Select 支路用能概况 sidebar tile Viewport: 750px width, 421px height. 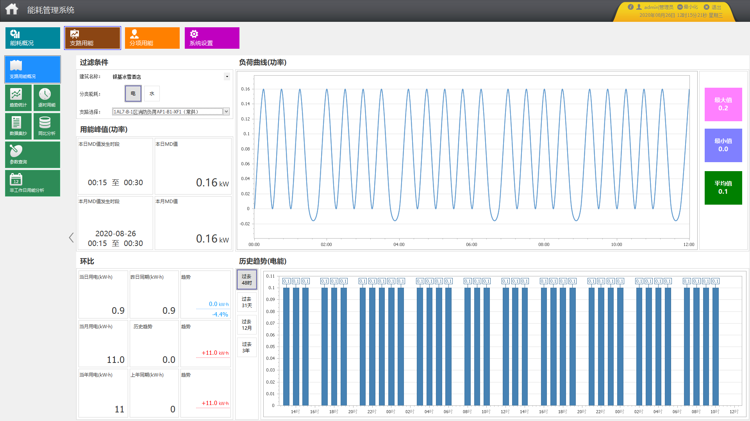click(32, 69)
